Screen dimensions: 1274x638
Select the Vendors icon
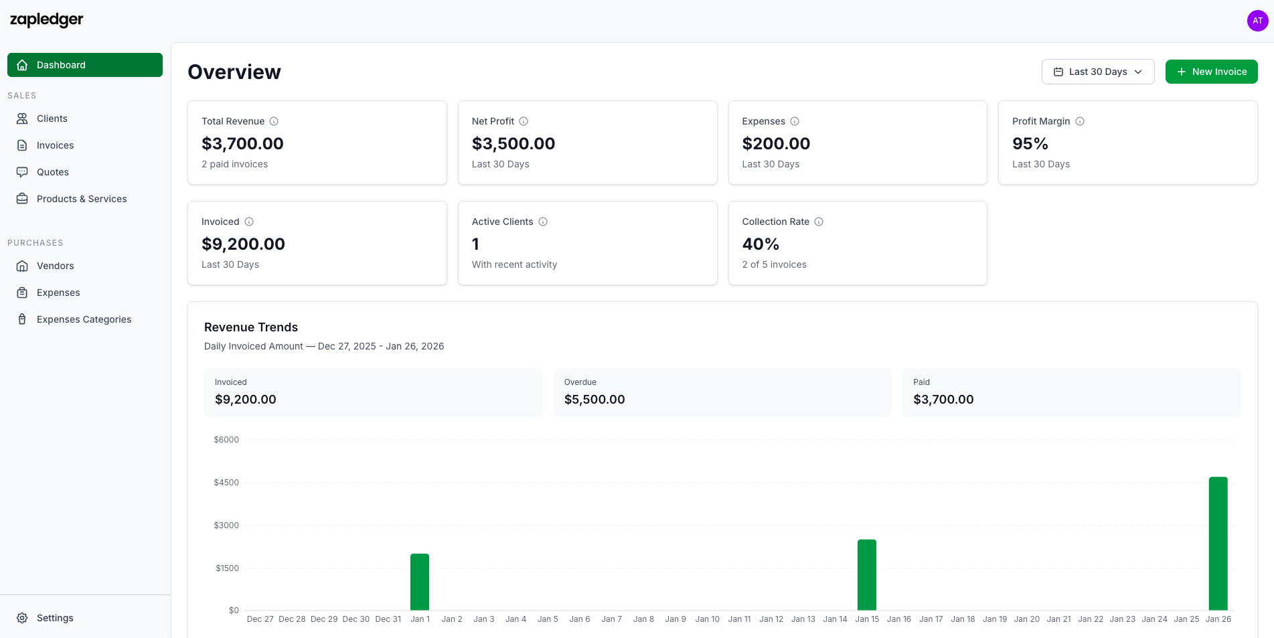22,266
